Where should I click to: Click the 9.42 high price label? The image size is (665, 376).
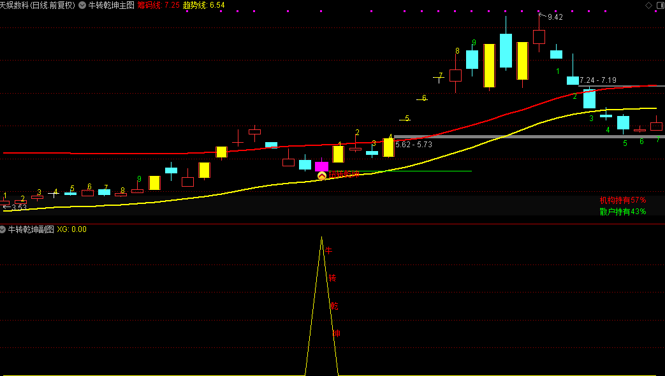555,17
